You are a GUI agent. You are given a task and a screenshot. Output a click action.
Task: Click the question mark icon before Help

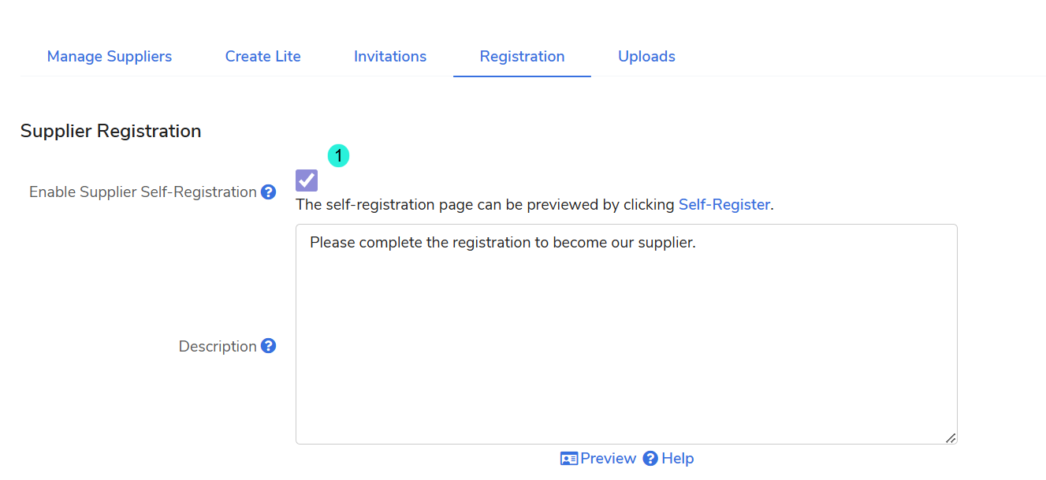pos(650,459)
